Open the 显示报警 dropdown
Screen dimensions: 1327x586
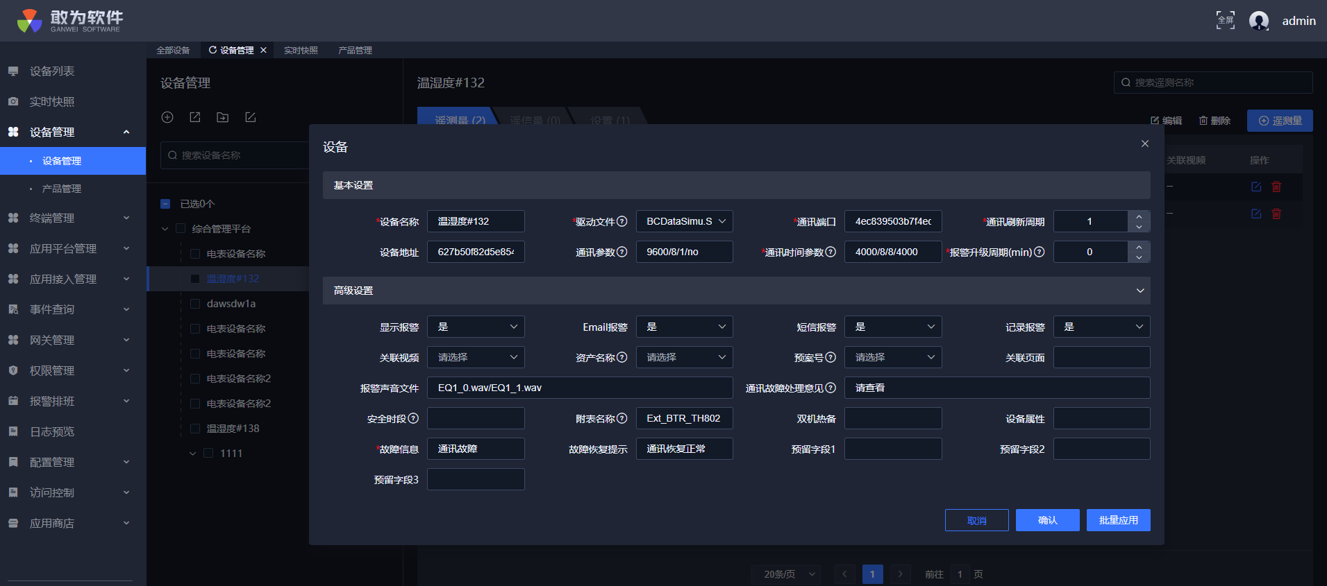(x=476, y=327)
